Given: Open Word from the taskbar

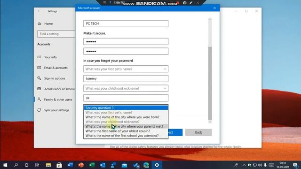Looking at the screenshot, I should [x=70, y=165].
